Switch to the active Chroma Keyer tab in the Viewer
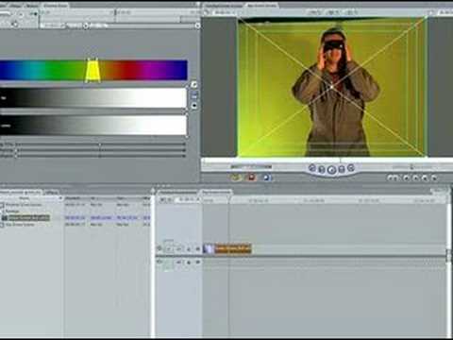This screenshot has height=340, width=453. click(56, 6)
